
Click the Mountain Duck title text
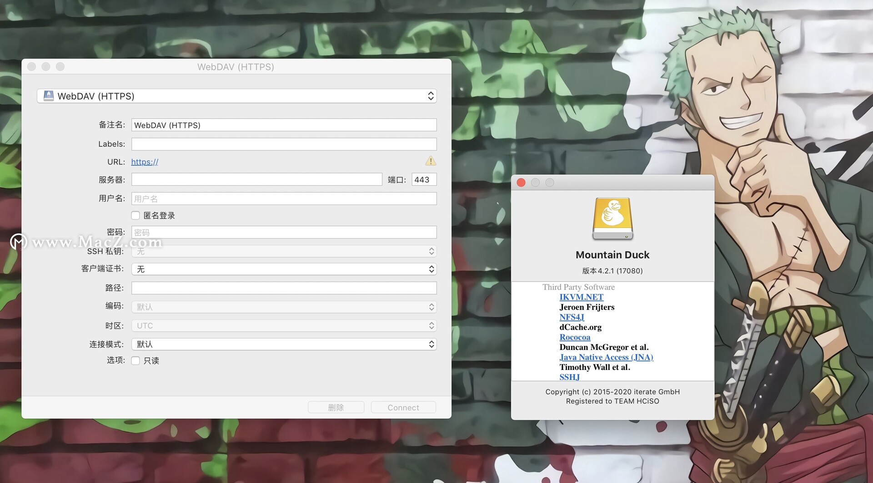pos(612,255)
